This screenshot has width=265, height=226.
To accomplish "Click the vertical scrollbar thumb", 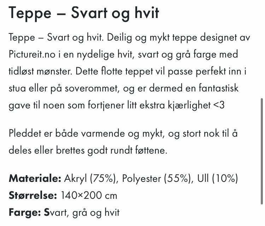I will [x=262, y=151].
